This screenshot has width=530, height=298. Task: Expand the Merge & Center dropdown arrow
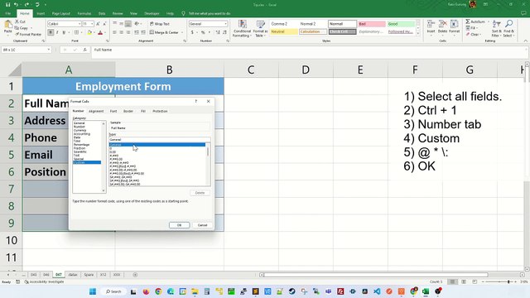point(182,32)
